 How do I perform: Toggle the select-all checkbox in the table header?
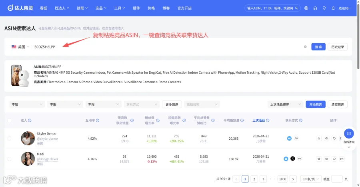click(x=10, y=121)
